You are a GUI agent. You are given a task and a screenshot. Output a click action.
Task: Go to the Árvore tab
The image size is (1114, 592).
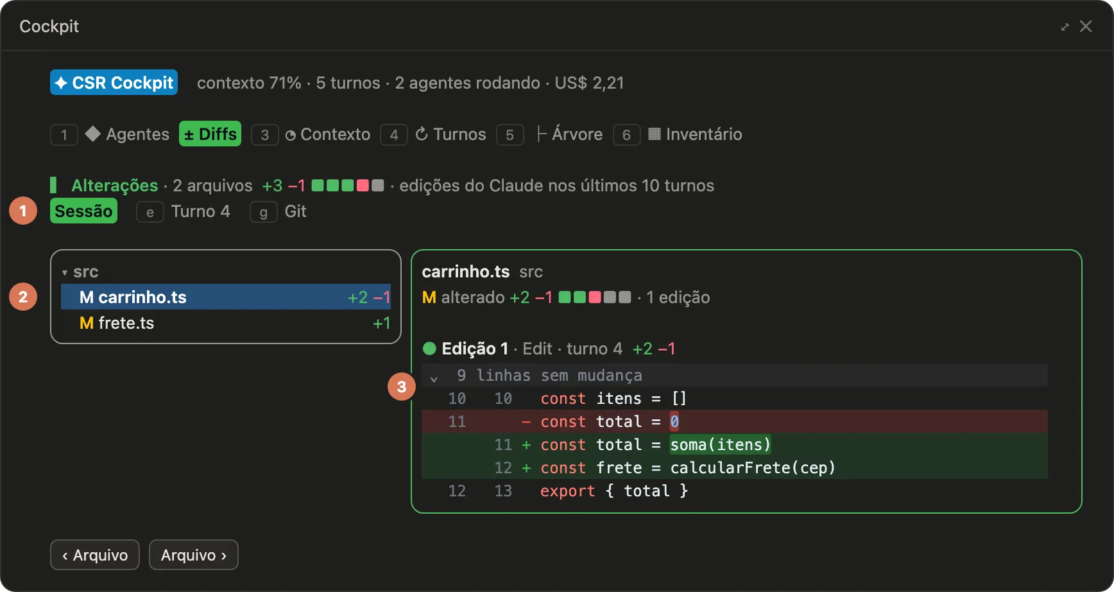[x=577, y=134]
